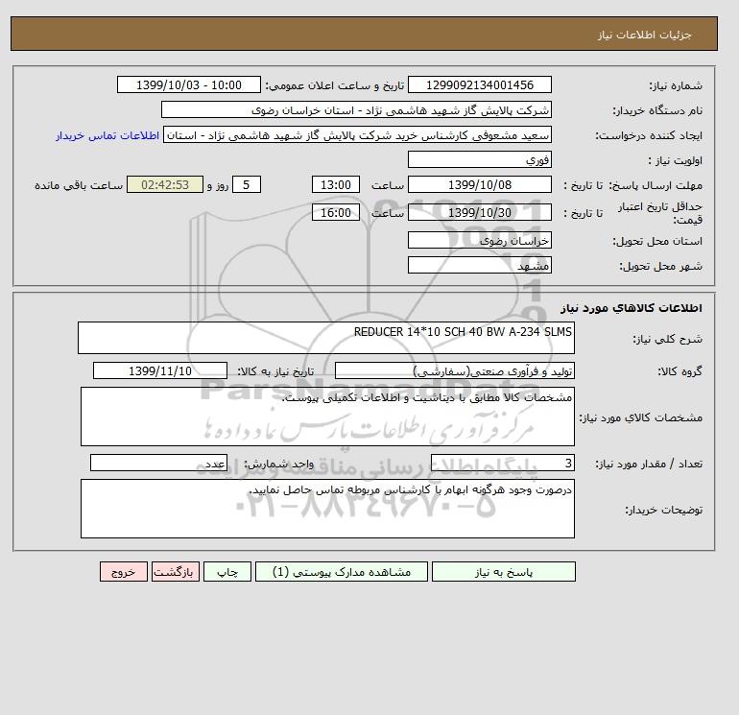Click the buyer organization name field
The image size is (739, 715).
(x=356, y=109)
